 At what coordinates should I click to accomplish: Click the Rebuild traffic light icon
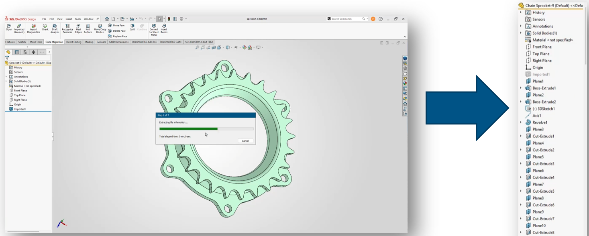point(169,19)
